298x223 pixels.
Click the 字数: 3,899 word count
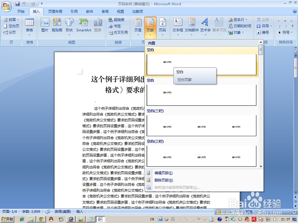(31, 212)
